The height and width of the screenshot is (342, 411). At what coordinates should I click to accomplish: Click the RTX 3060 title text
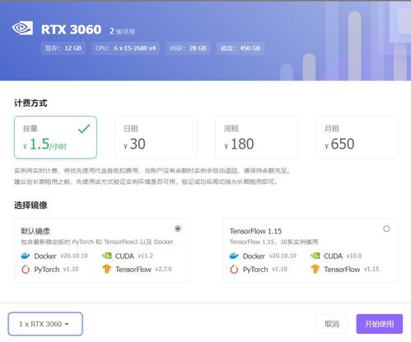[x=71, y=30]
